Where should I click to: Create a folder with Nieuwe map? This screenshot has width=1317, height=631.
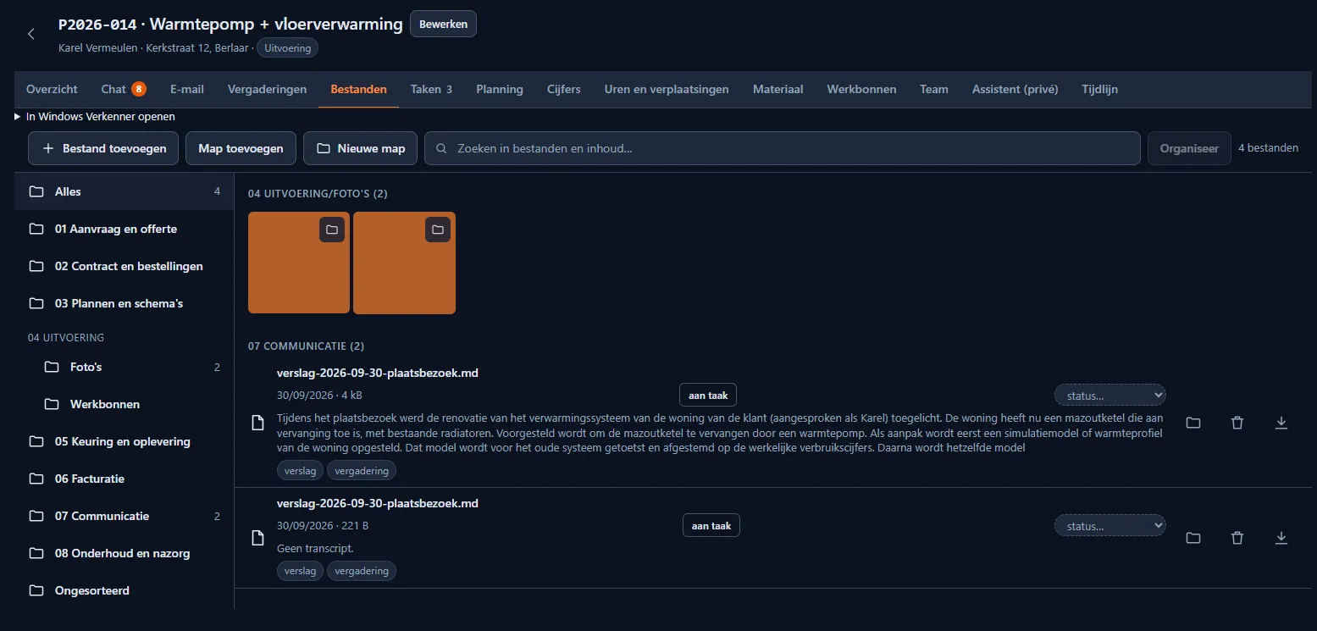[x=361, y=148]
